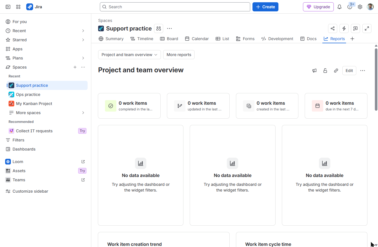Open the Timeline tab

click(142, 39)
